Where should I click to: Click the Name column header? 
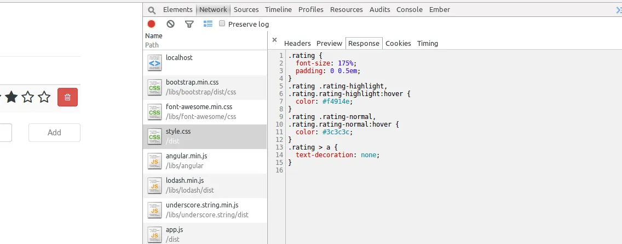coord(154,36)
